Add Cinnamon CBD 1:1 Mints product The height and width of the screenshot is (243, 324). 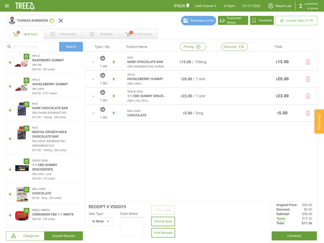[x=10, y=215]
